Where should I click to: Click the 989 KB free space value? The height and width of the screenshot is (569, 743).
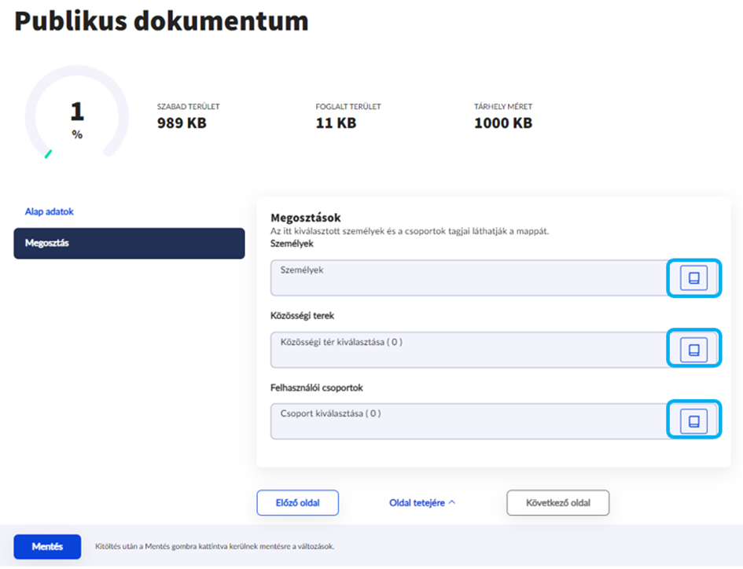pos(182,123)
